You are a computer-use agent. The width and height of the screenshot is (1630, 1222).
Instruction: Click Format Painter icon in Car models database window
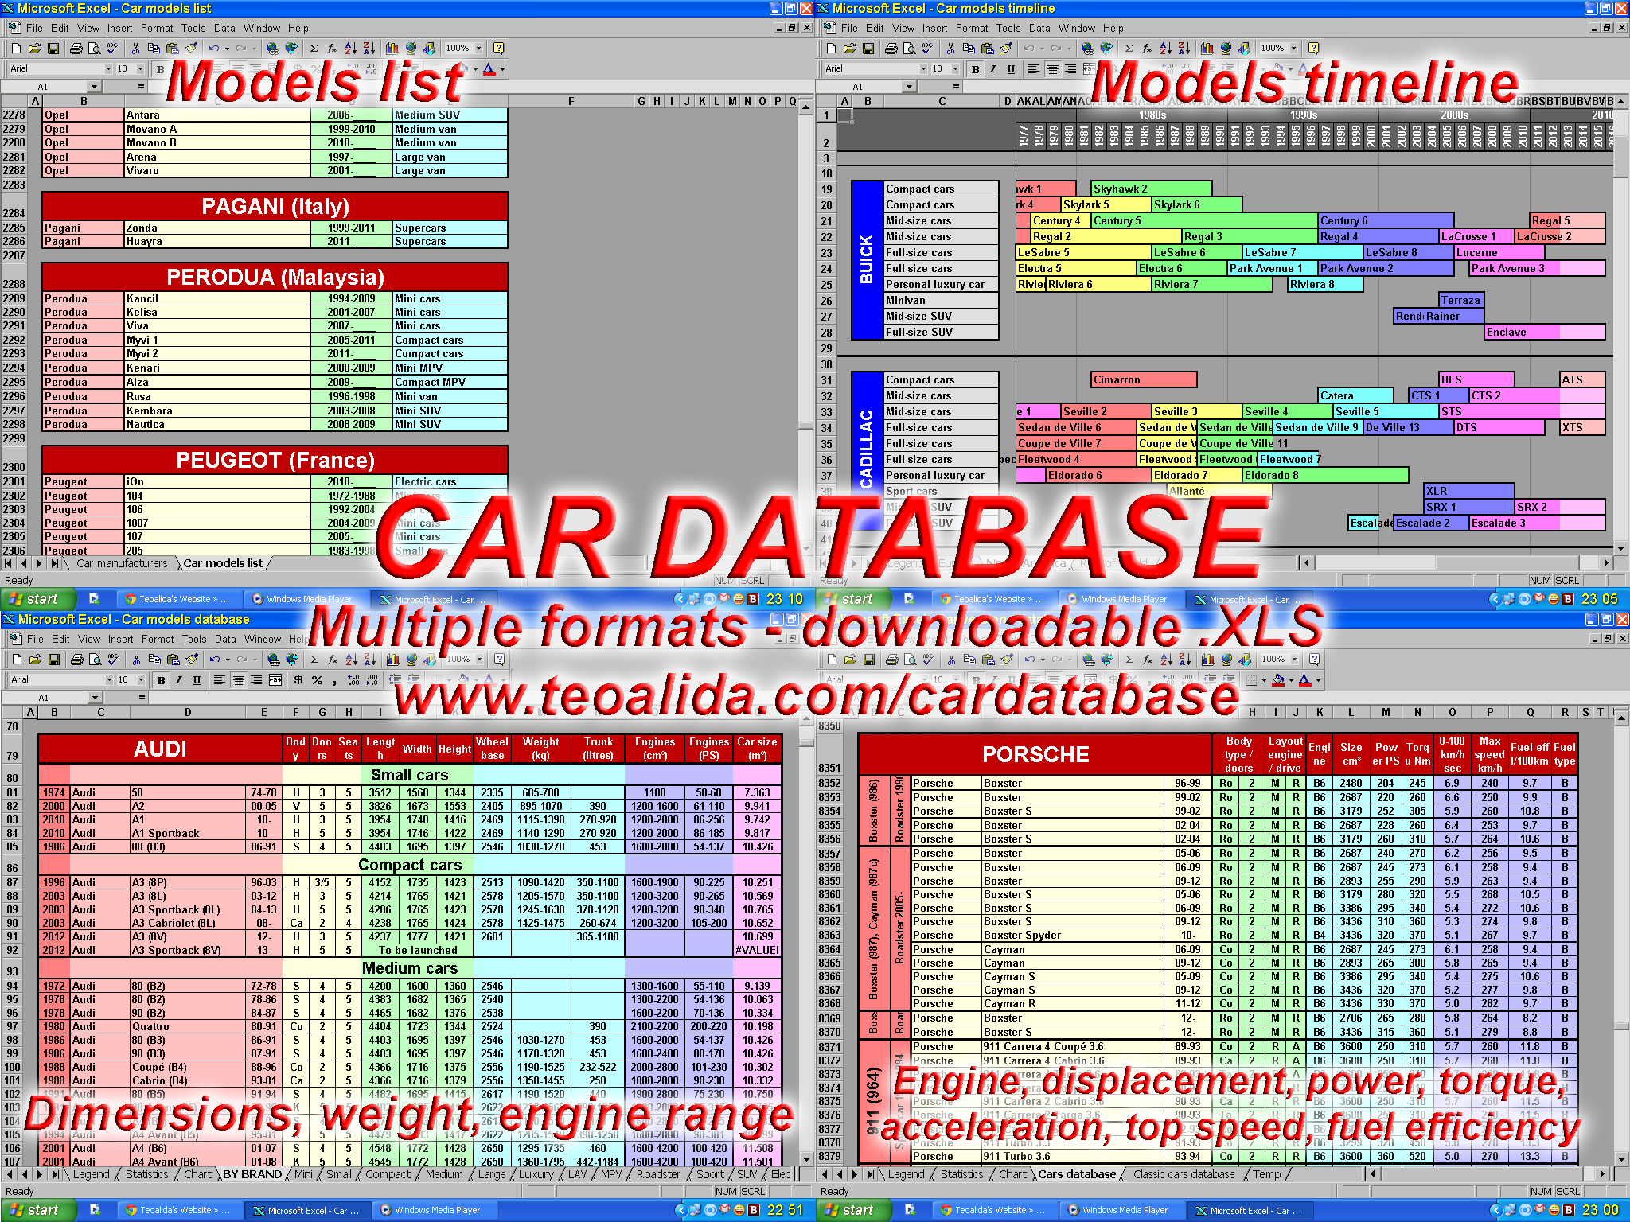tap(192, 660)
